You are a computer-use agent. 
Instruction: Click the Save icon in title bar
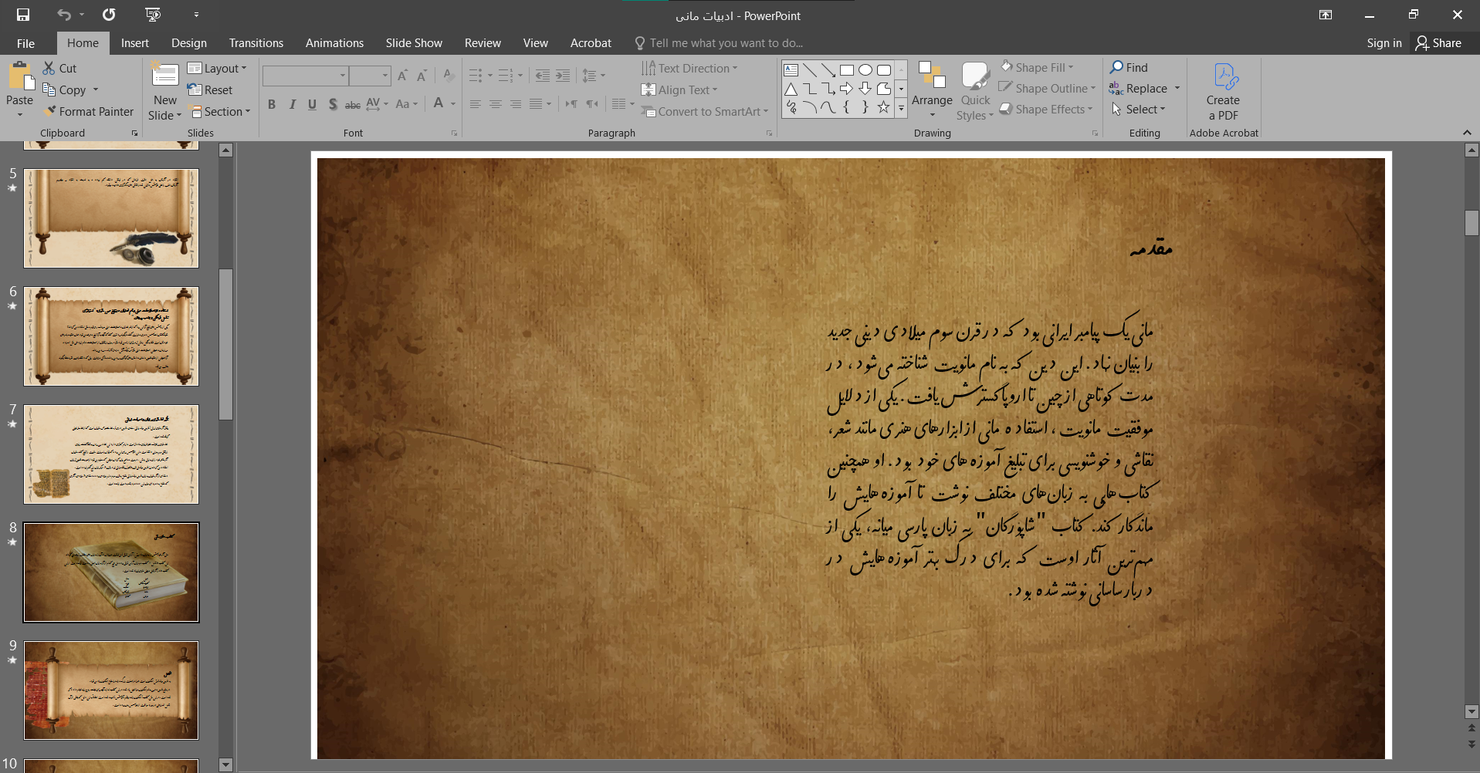click(x=23, y=15)
